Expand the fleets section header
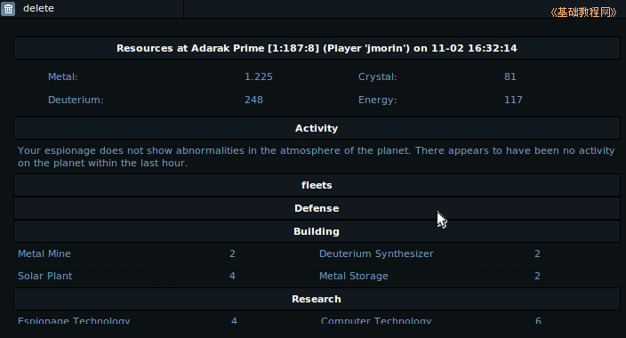Viewport: 626px width, 338px height. [317, 185]
